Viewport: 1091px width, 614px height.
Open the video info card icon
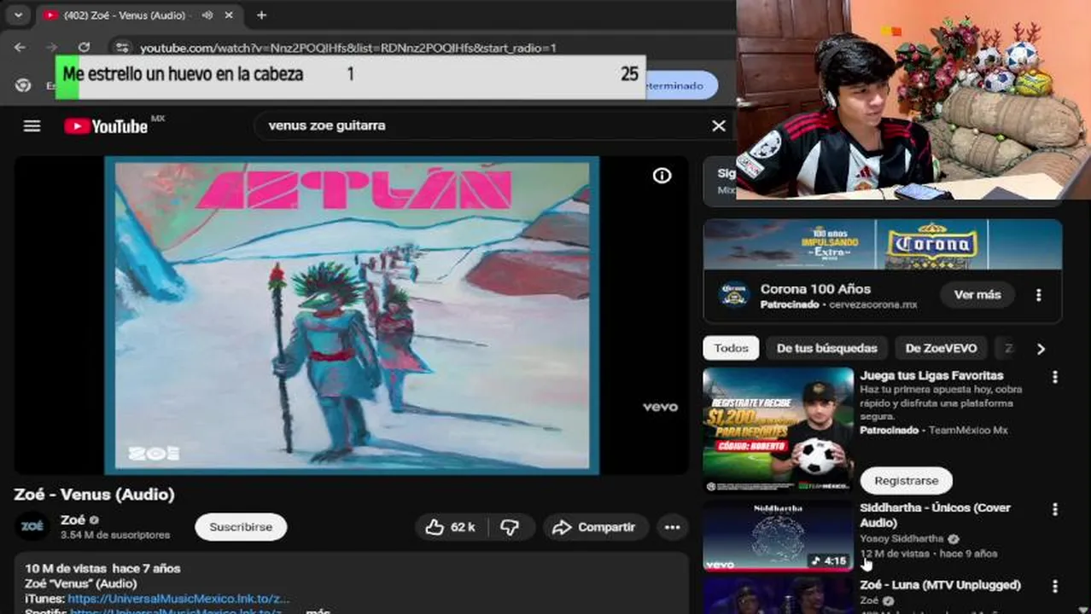tap(662, 176)
